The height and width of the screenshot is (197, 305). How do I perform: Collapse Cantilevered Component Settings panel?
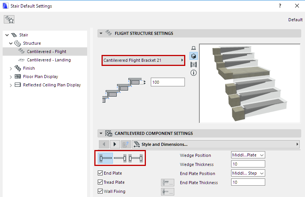click(101, 133)
